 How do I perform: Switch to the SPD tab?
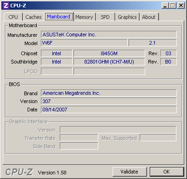tap(105, 17)
